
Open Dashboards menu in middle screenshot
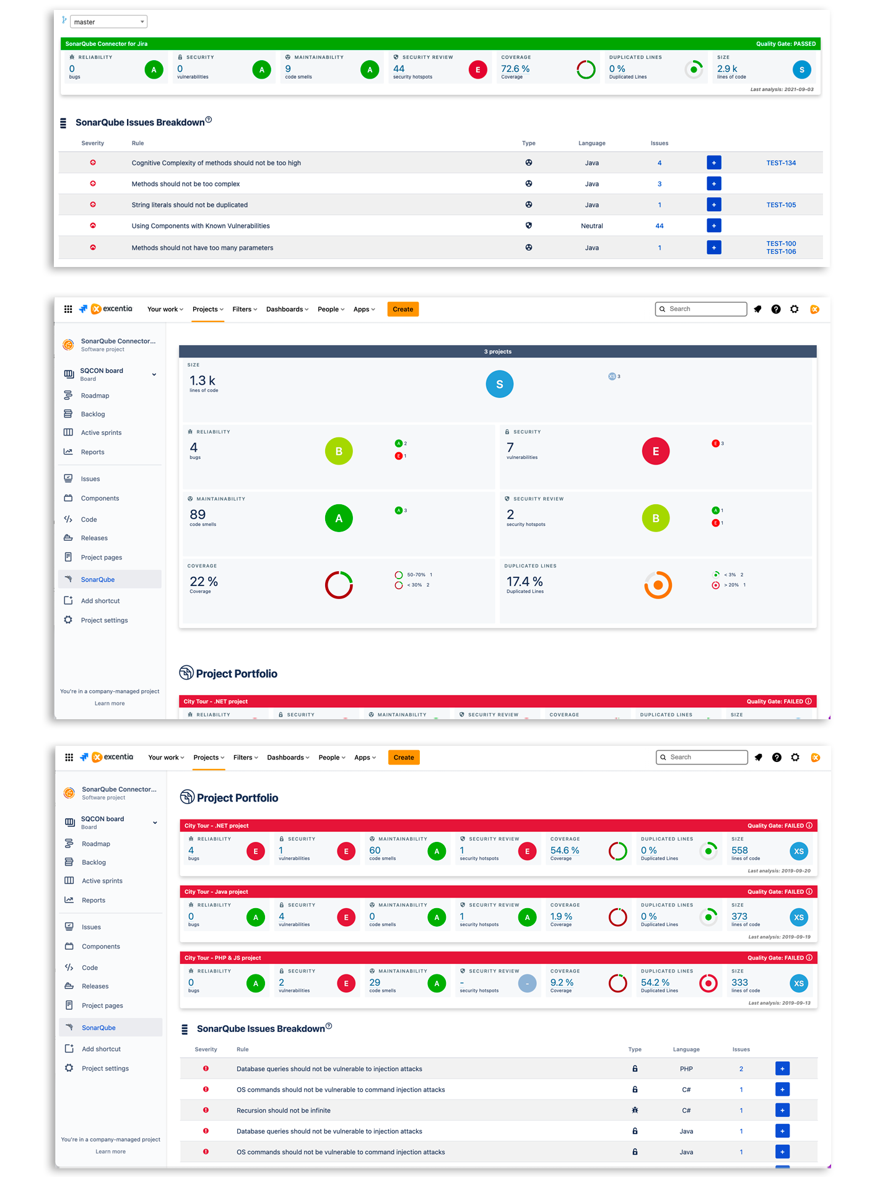(x=287, y=309)
